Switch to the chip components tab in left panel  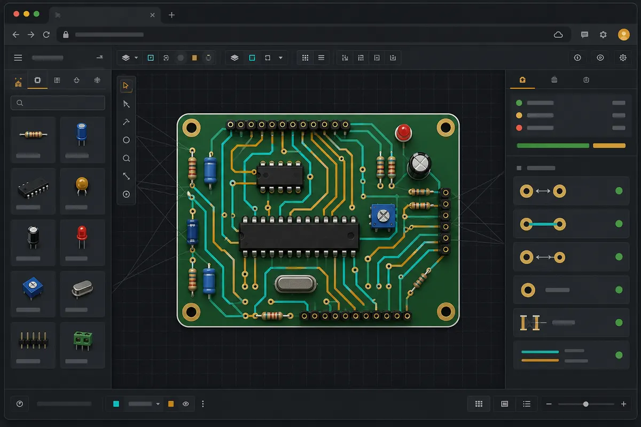(x=37, y=80)
